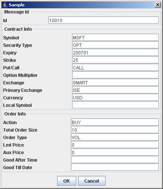Cancel the order dialog
This screenshot has width=163, height=189.
92,181
